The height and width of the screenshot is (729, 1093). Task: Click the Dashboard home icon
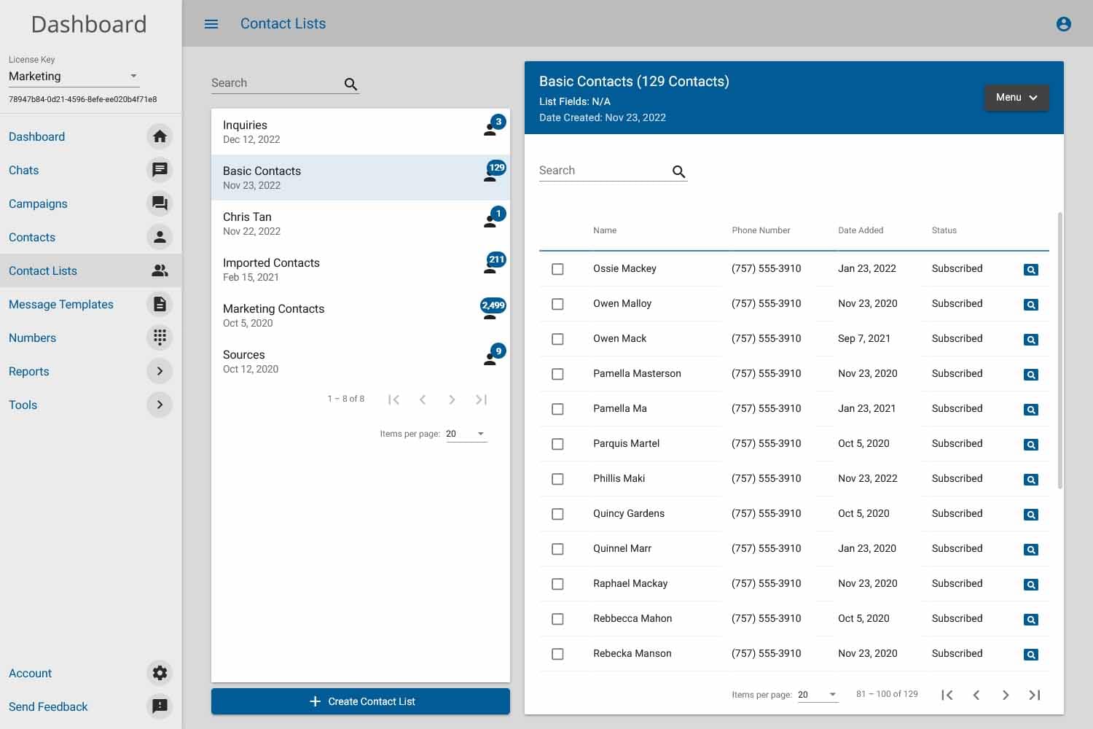coord(160,136)
